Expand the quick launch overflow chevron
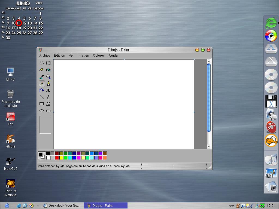Viewport: 279px width, 209px height. coord(38,205)
